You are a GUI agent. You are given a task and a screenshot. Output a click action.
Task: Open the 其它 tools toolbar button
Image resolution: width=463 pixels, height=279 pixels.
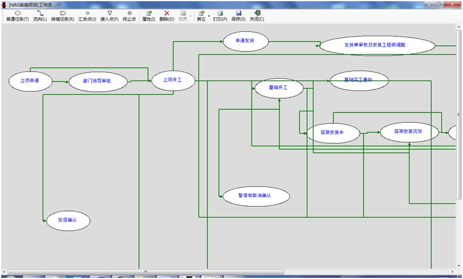point(201,16)
